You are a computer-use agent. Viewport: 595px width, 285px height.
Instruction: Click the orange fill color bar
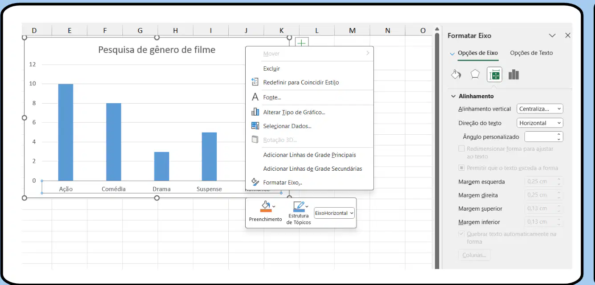click(x=266, y=211)
